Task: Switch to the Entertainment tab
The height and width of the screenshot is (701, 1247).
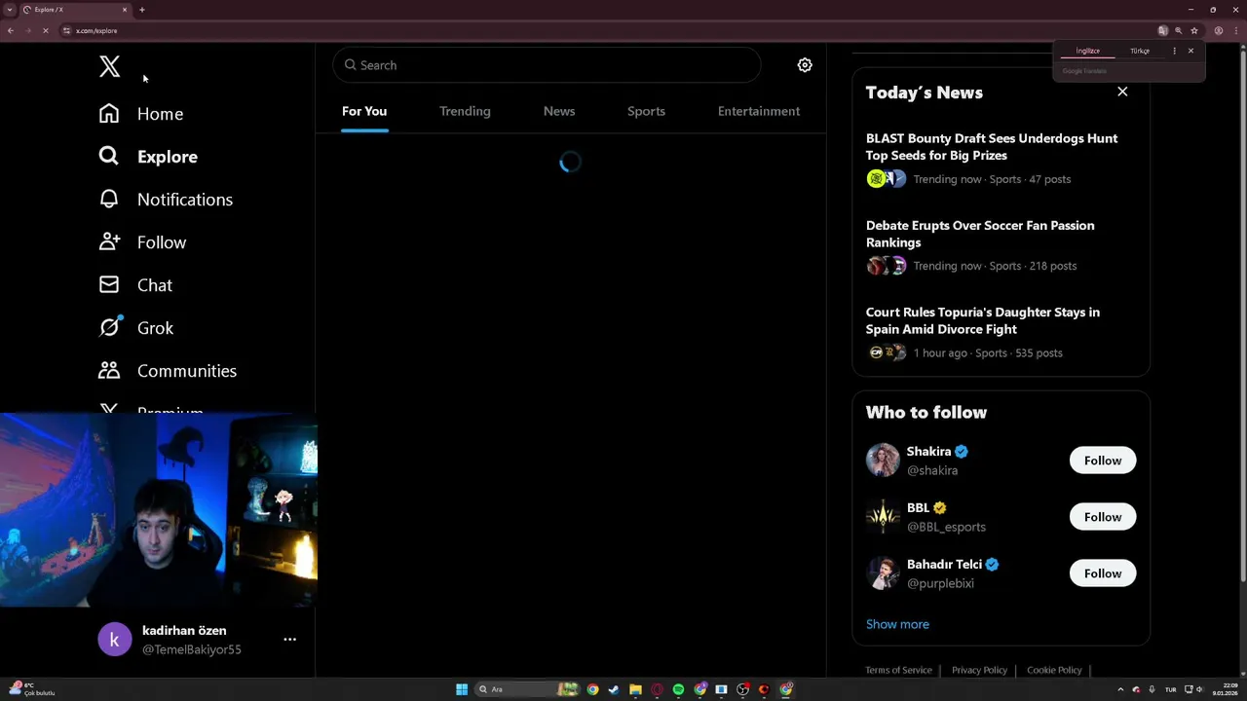Action: (x=759, y=111)
